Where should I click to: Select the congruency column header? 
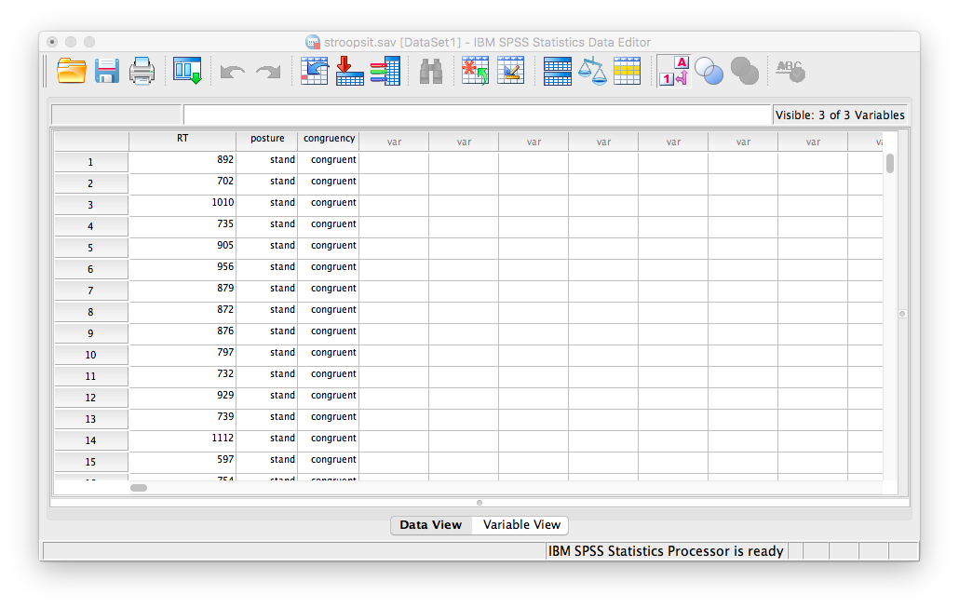tap(329, 141)
